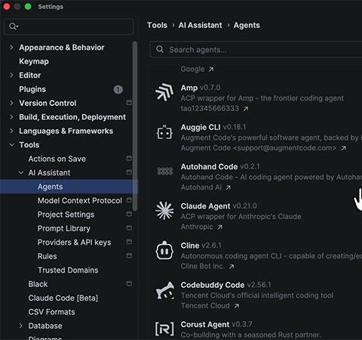Click project-level marker beside Black
Viewport: 362px width, 340px height.
click(x=129, y=283)
